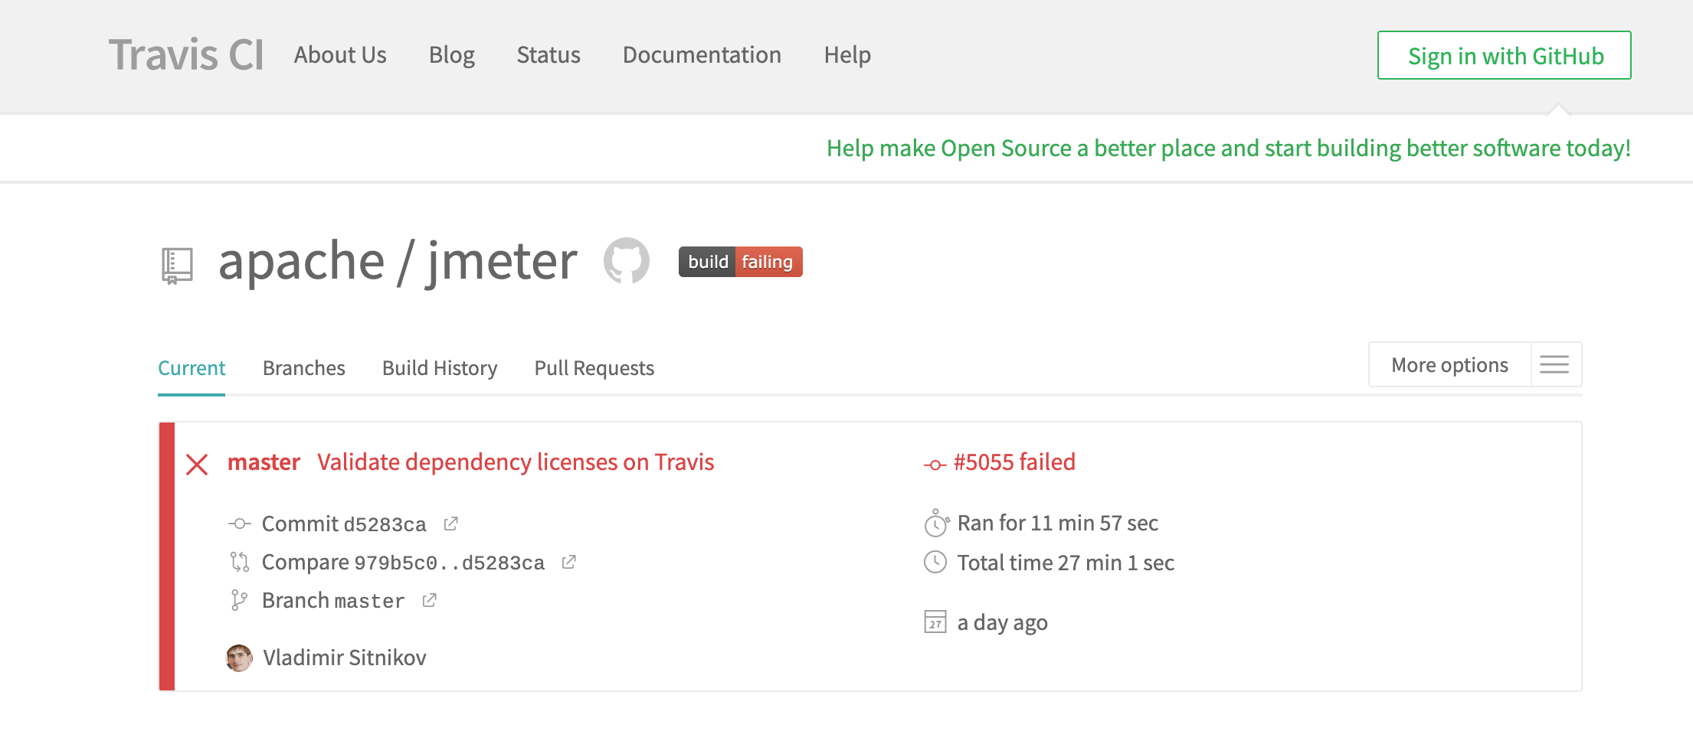Open the repository on GitHub icon
1693x744 pixels.
(x=627, y=260)
